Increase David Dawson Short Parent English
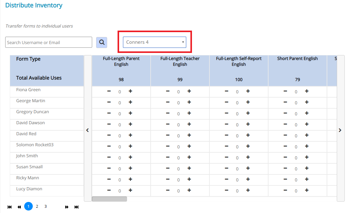Screen dimensions: 353x216 pyautogui.click(x=307, y=124)
